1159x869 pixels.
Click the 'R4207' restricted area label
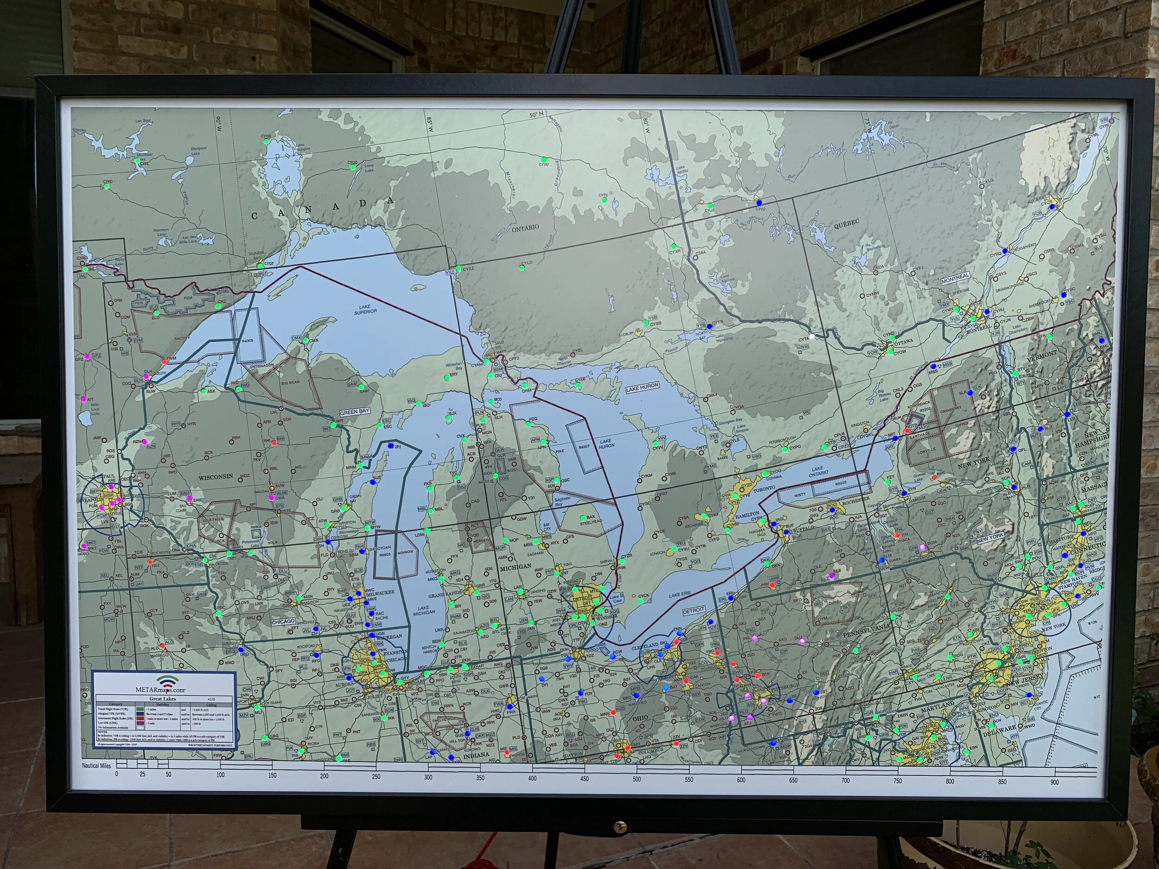(x=584, y=448)
